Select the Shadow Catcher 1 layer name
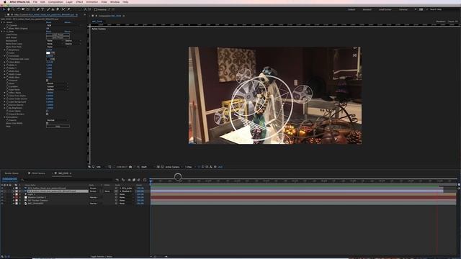461x259 pixels. tap(37, 197)
